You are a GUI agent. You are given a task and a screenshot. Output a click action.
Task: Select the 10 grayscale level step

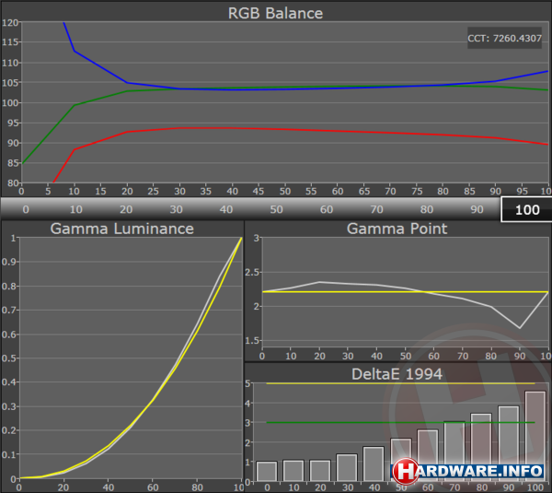76,209
